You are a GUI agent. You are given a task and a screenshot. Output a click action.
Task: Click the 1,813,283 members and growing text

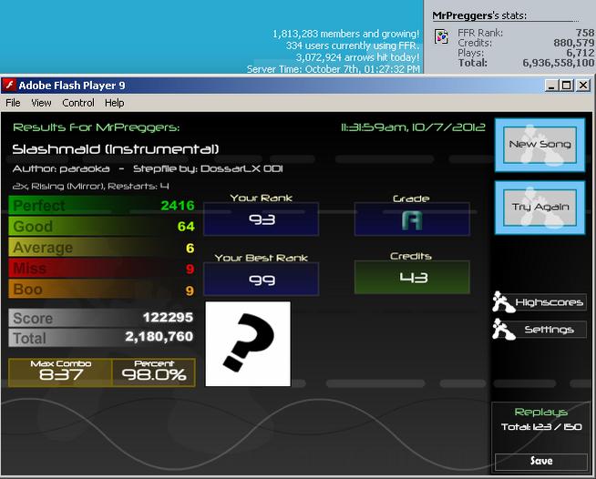coord(346,34)
